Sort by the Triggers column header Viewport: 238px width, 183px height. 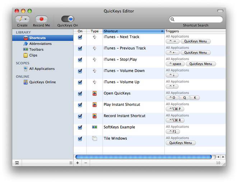[195, 31]
